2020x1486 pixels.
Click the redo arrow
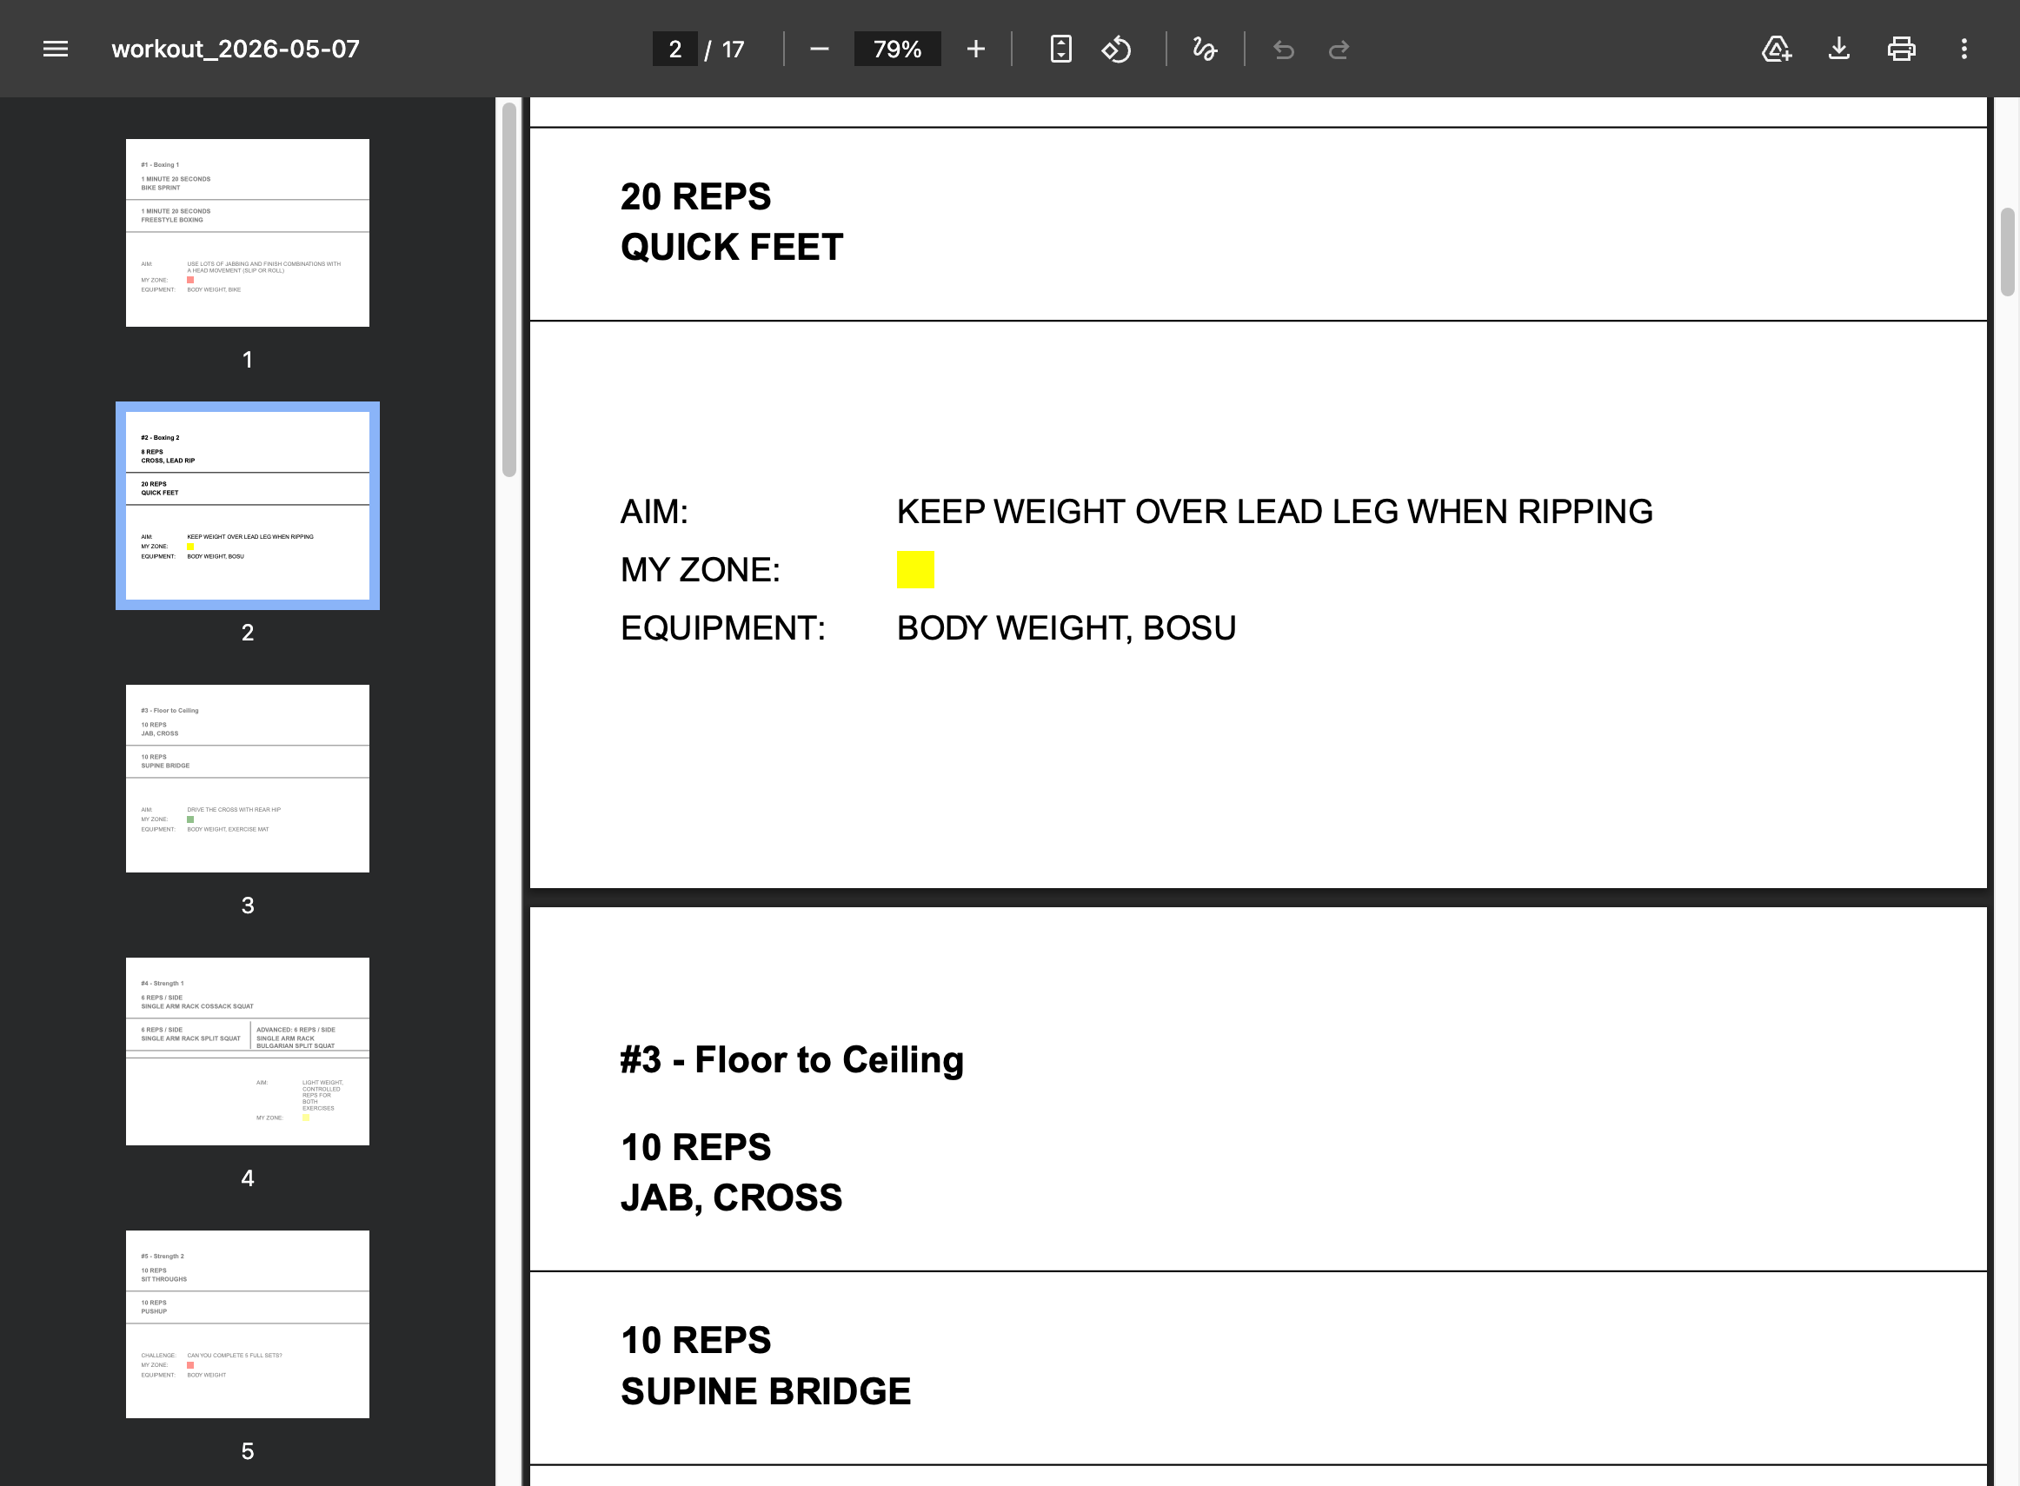tap(1339, 49)
